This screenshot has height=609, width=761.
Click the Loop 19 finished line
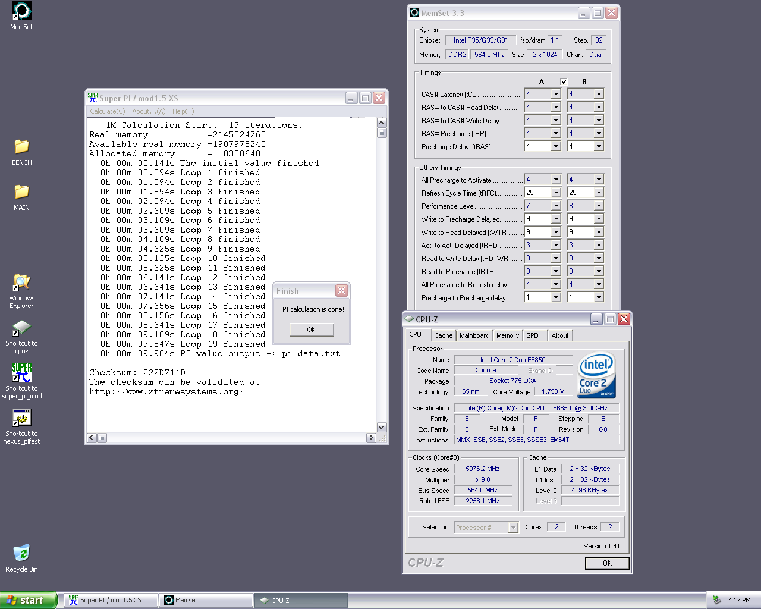click(183, 344)
